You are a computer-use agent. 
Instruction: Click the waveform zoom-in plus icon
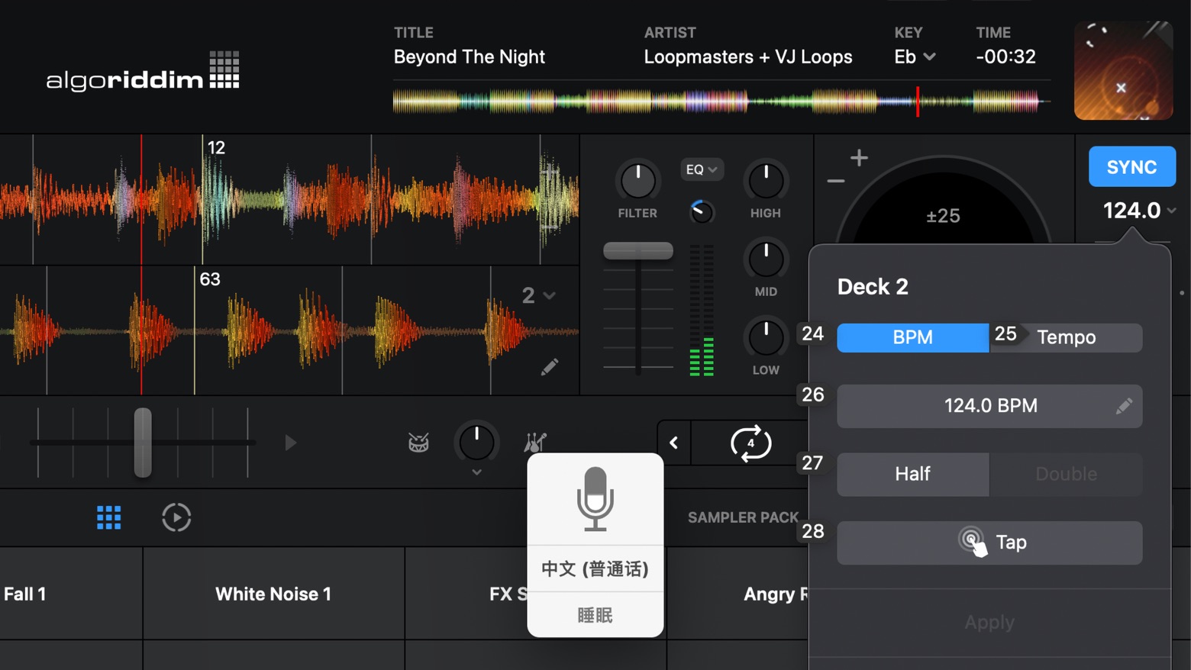pyautogui.click(x=550, y=173)
